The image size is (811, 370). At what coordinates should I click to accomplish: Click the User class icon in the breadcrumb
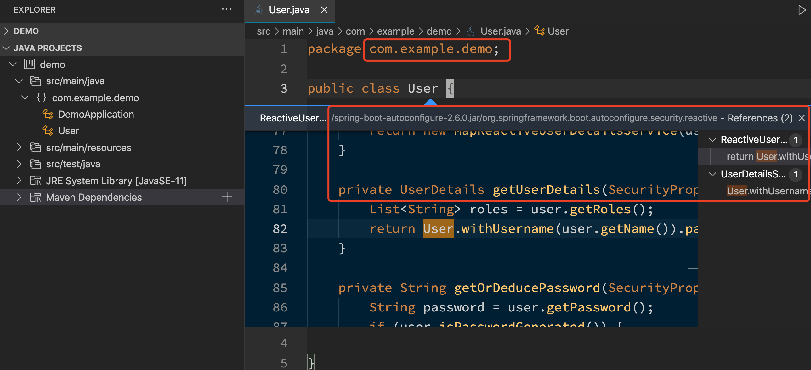[540, 31]
